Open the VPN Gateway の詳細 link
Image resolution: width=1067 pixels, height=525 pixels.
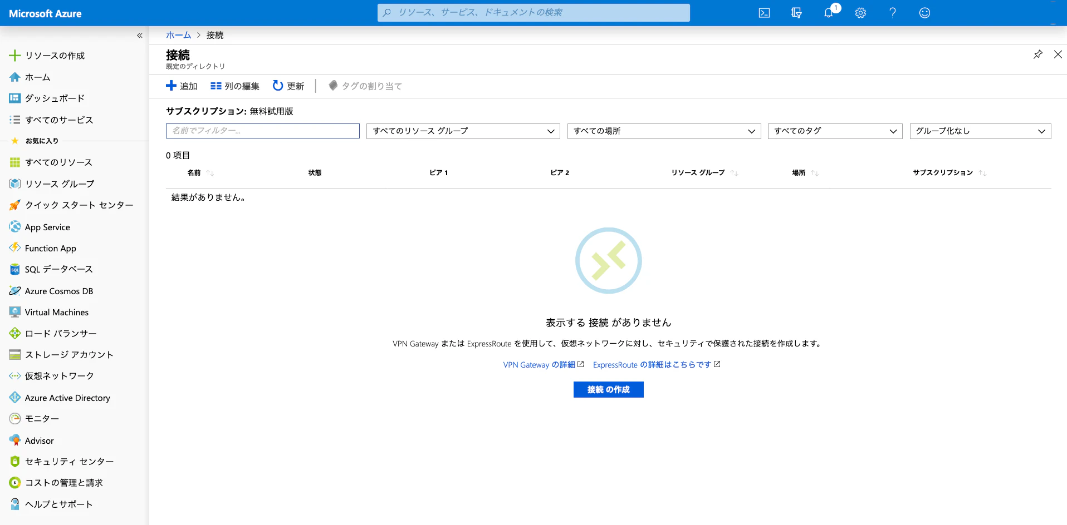pos(543,365)
